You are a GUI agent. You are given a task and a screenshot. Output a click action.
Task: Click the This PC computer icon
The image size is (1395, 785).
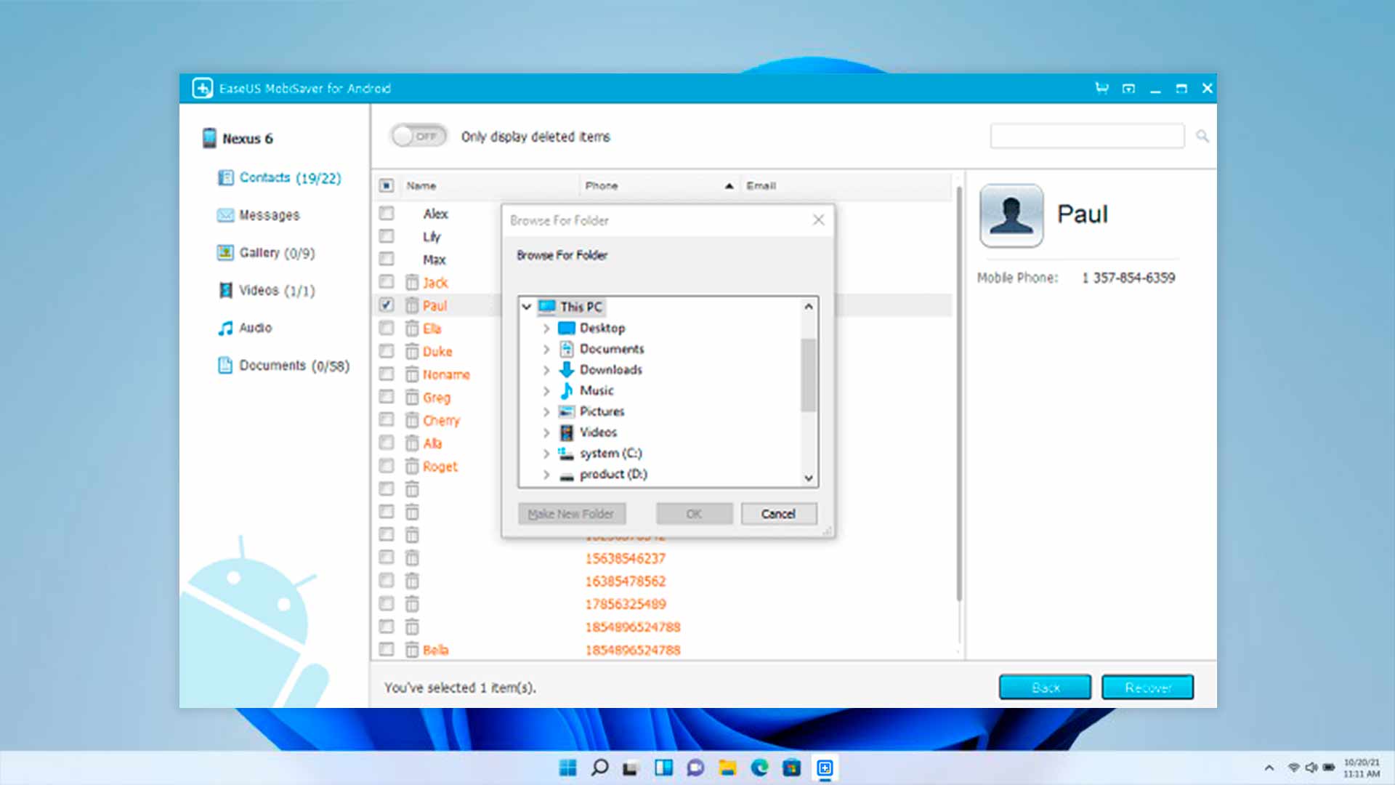click(x=547, y=307)
